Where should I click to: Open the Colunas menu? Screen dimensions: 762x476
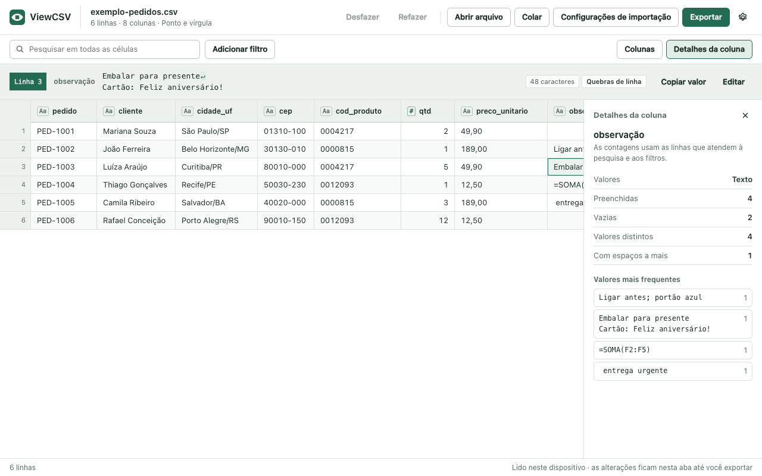(639, 49)
